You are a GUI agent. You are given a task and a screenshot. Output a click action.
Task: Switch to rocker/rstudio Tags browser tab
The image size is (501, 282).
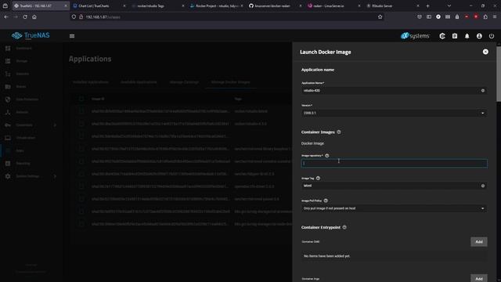coord(157,5)
